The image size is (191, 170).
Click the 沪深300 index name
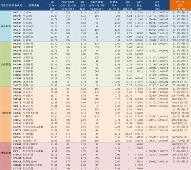click(28, 19)
